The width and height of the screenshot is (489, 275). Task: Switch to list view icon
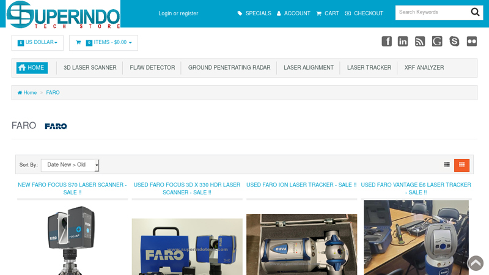tap(447, 164)
